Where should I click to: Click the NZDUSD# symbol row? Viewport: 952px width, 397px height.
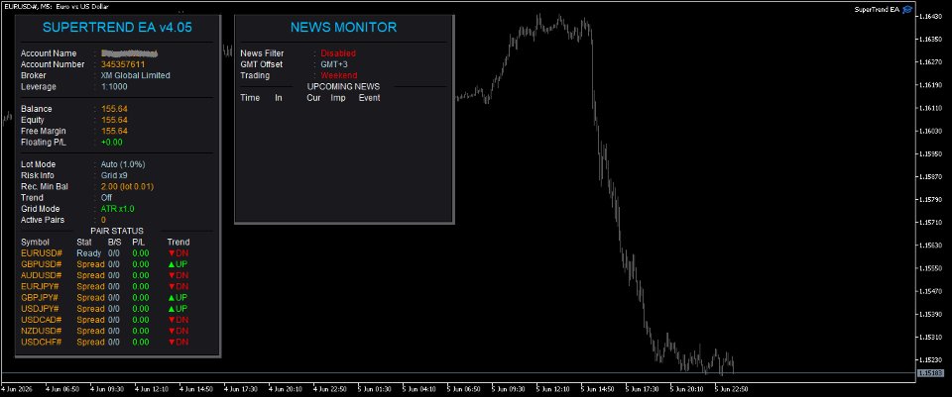click(105, 331)
